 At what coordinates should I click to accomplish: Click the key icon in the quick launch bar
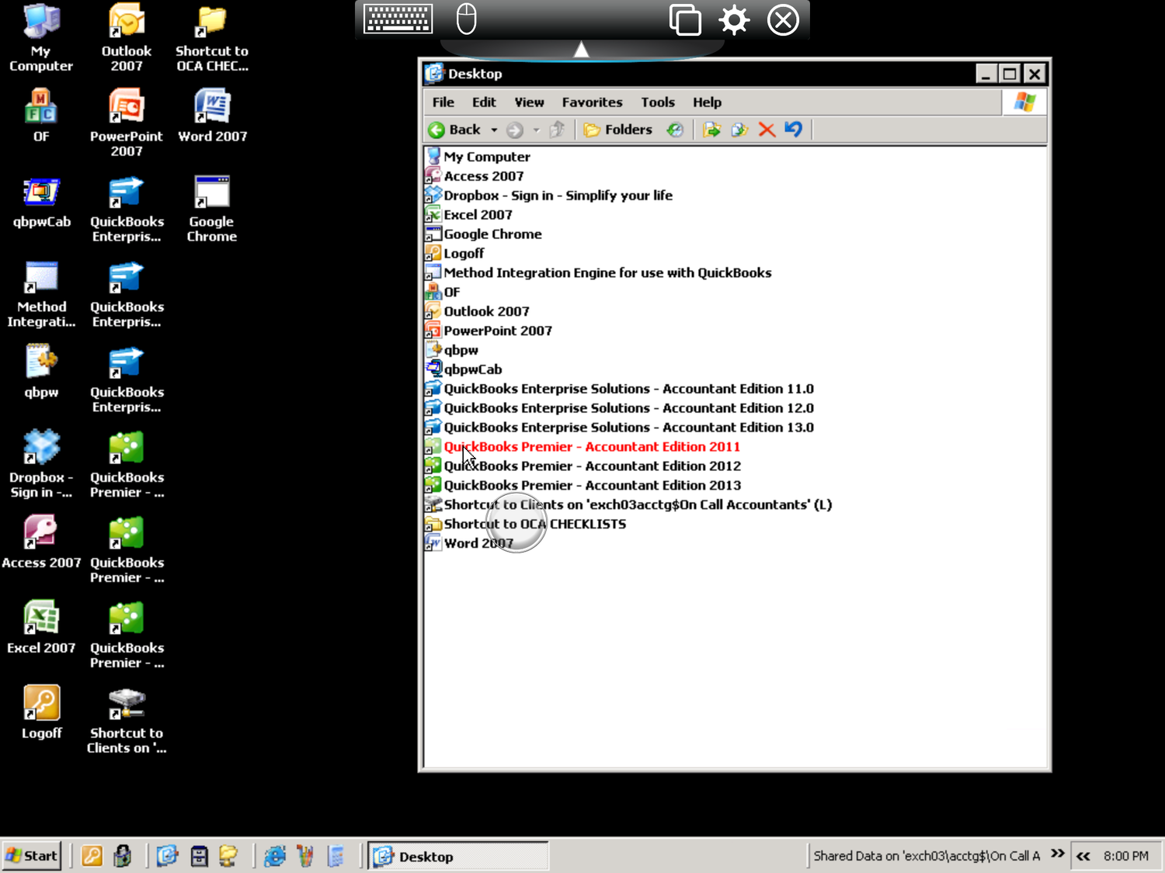pos(92,856)
